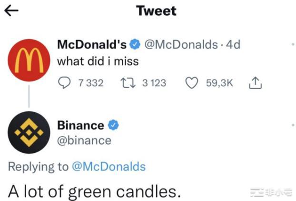Click the @binance handle
The width and height of the screenshot is (296, 201).
[84, 140]
